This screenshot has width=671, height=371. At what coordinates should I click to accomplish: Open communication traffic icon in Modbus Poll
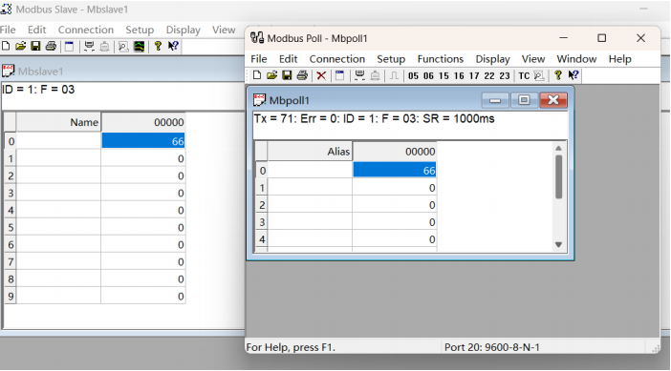point(539,75)
